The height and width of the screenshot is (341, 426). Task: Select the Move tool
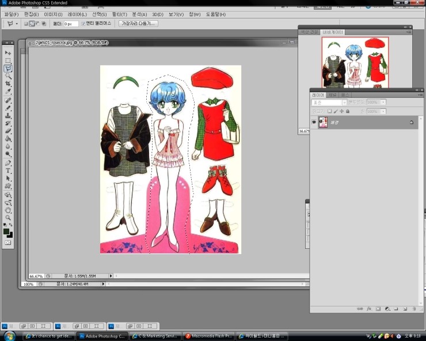pyautogui.click(x=8, y=52)
